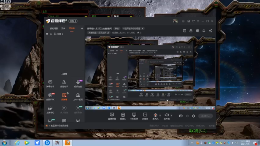Open the 弹幕助手 tool

coord(50,84)
